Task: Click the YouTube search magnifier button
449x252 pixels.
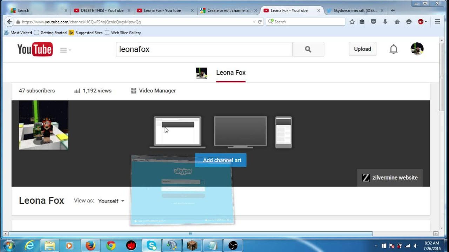Action: pyautogui.click(x=308, y=49)
